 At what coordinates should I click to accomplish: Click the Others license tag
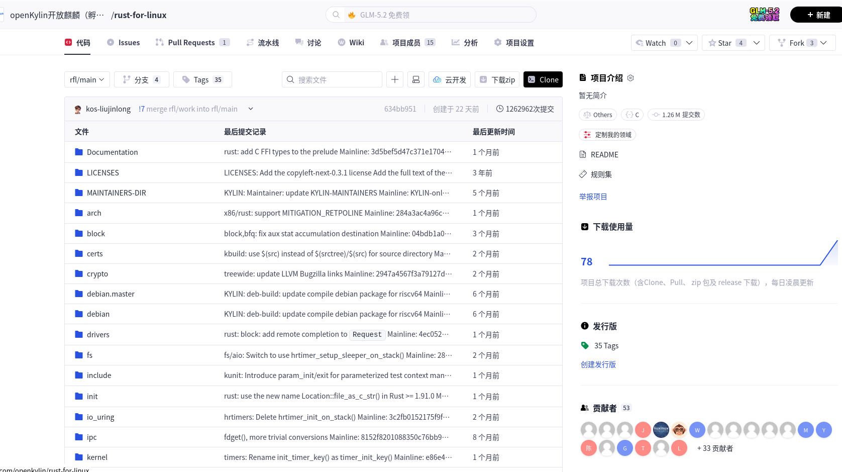[x=598, y=115]
